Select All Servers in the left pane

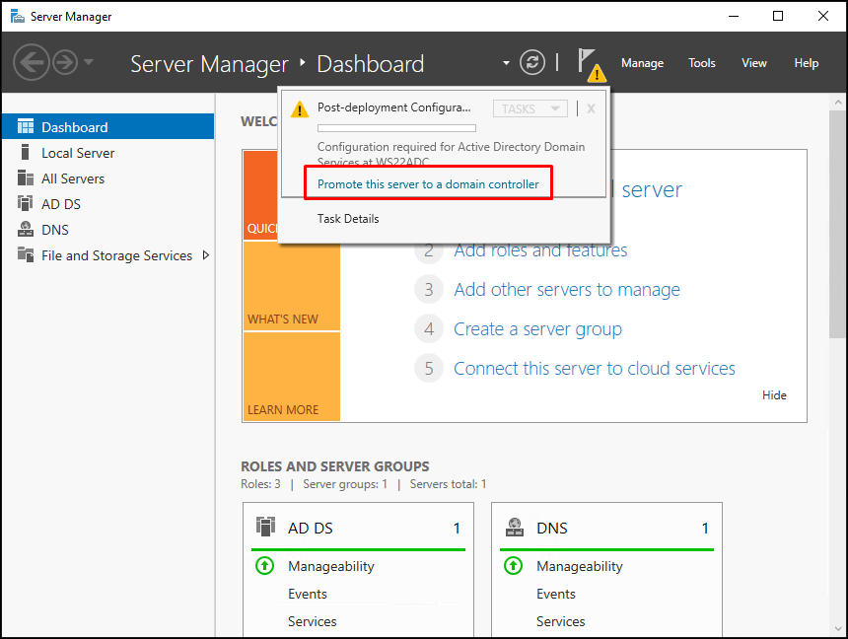coord(108,178)
